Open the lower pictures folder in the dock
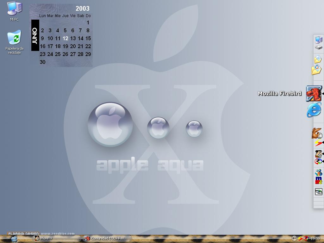Viewport: 324px width, 243px height. coord(316,70)
